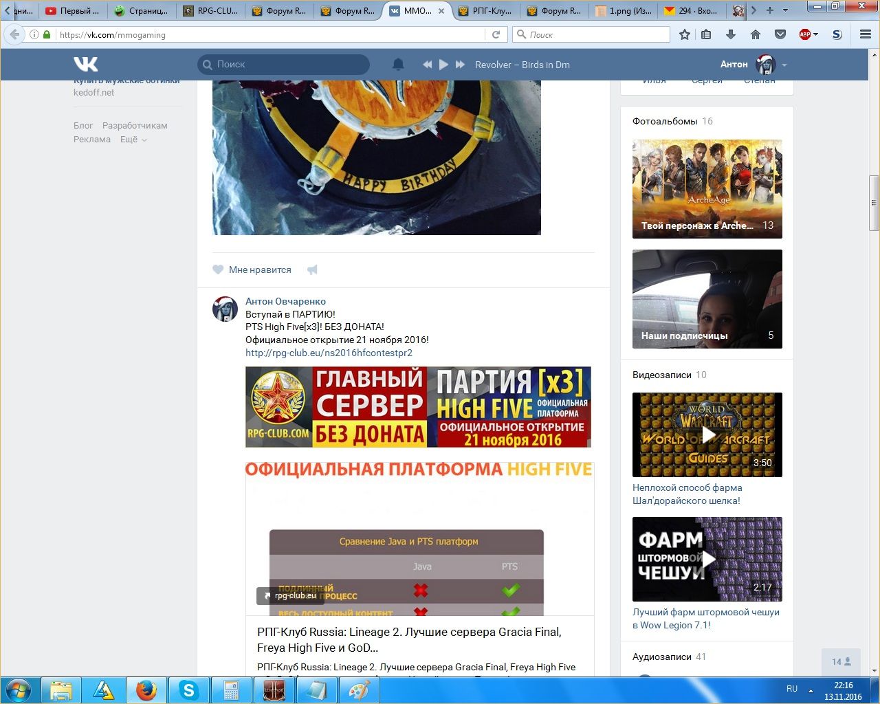The image size is (880, 704).
Task: Expand the Ещё footer dropdown
Action: [x=133, y=139]
